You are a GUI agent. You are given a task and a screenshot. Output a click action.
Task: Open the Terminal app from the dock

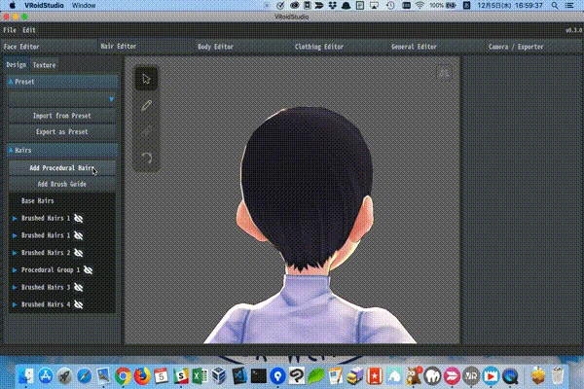pyautogui.click(x=258, y=376)
